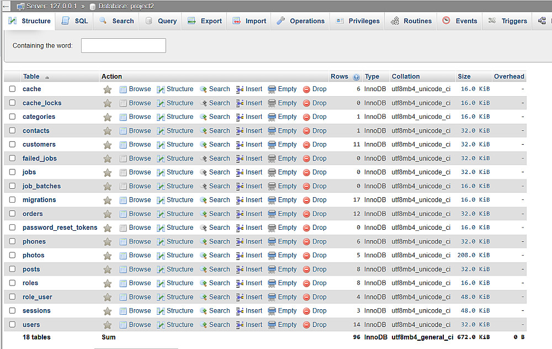Select checkbox for sessions table
Viewport: 552px width, 349px height.
[12, 310]
